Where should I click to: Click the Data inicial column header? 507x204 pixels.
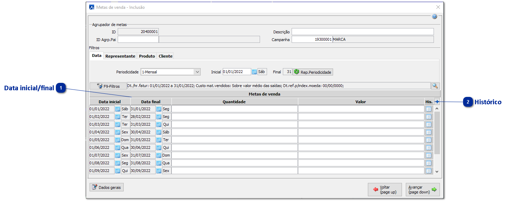[x=110, y=102]
